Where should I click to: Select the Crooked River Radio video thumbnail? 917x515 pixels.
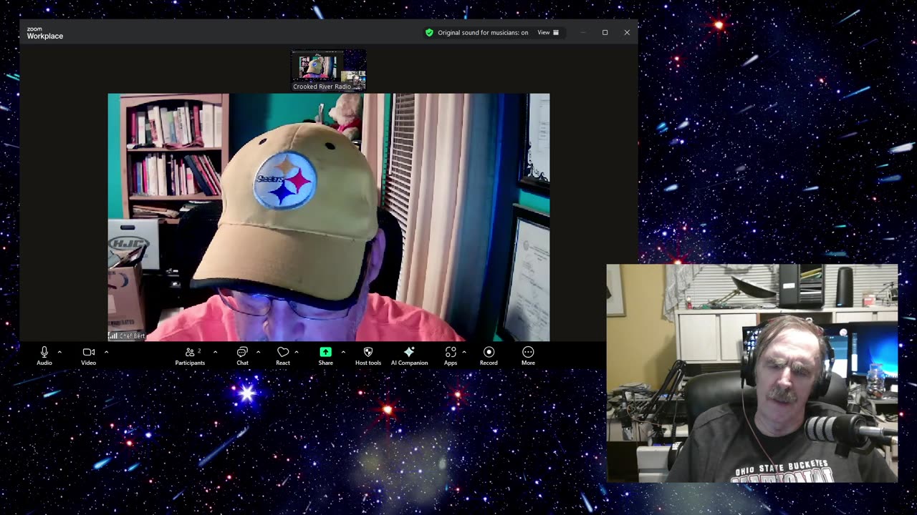pos(329,71)
